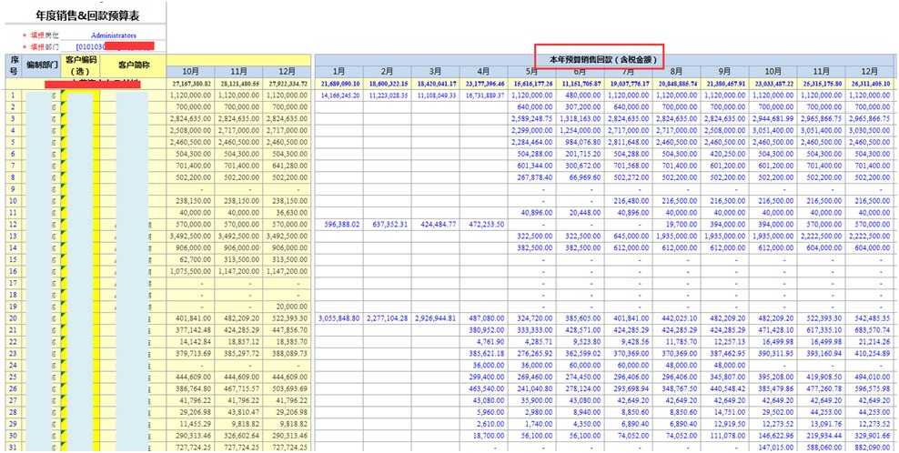Click the 填报部门 field starting with [010103
899x453 pixels.
(116, 45)
